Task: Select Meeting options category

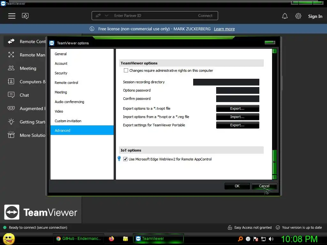Action: [x=82, y=92]
